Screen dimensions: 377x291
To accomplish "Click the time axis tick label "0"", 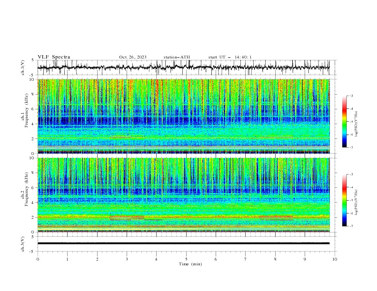I will coord(38,259).
